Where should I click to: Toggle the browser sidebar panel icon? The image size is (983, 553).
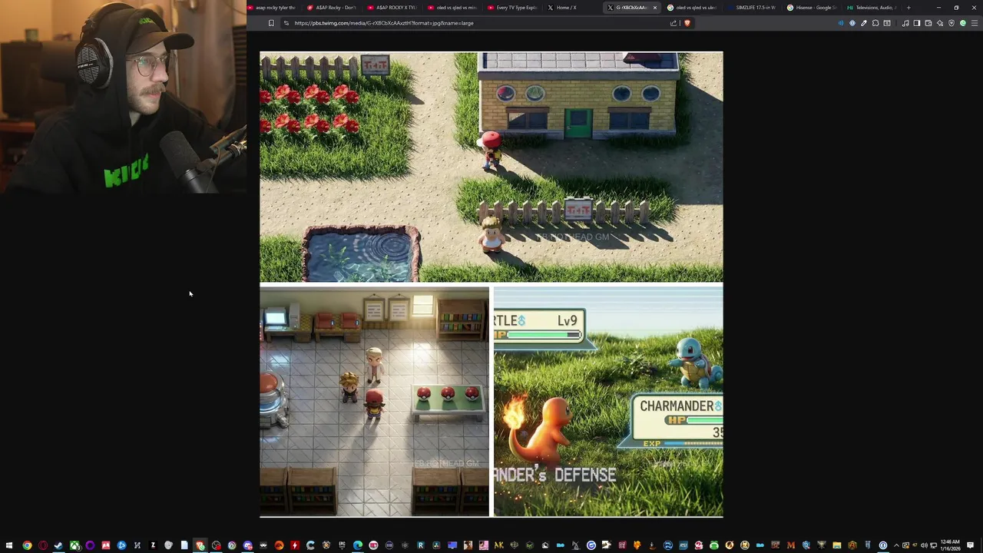pyautogui.click(x=916, y=23)
